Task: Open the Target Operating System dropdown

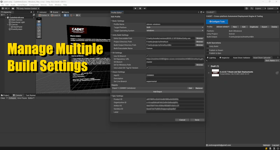Action: [175, 31]
